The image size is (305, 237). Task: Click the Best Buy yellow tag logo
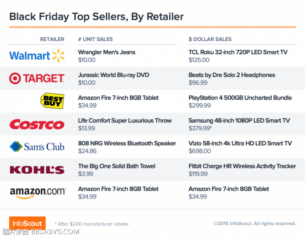52,101
